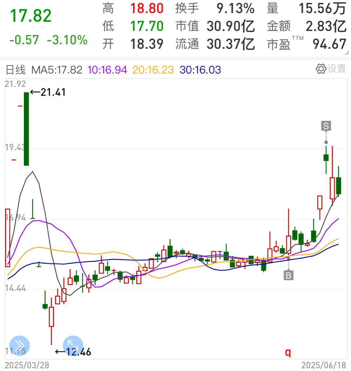Image resolution: width=351 pixels, height=371 pixels.
Task: Click the 市盈 TTM label
Action: pyautogui.click(x=285, y=43)
